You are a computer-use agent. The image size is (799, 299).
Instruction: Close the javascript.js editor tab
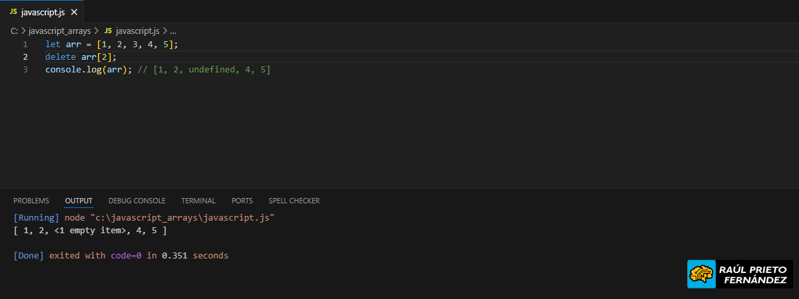pos(74,12)
